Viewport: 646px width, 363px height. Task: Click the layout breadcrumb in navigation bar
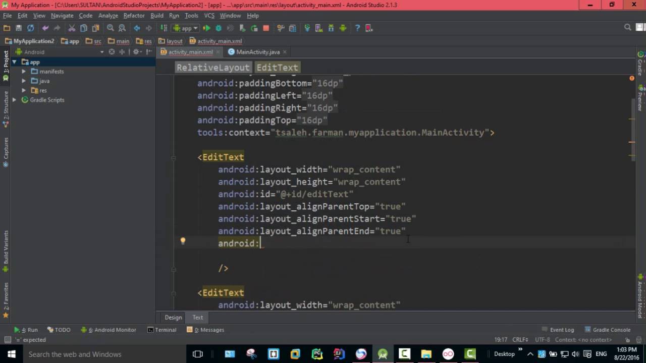click(x=170, y=41)
